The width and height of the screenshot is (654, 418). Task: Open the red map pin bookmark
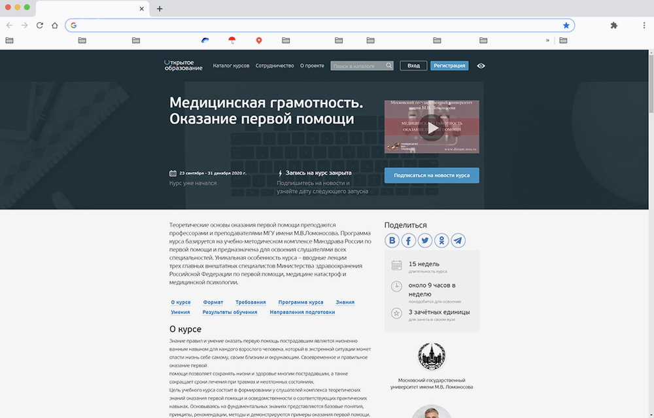[258, 41]
